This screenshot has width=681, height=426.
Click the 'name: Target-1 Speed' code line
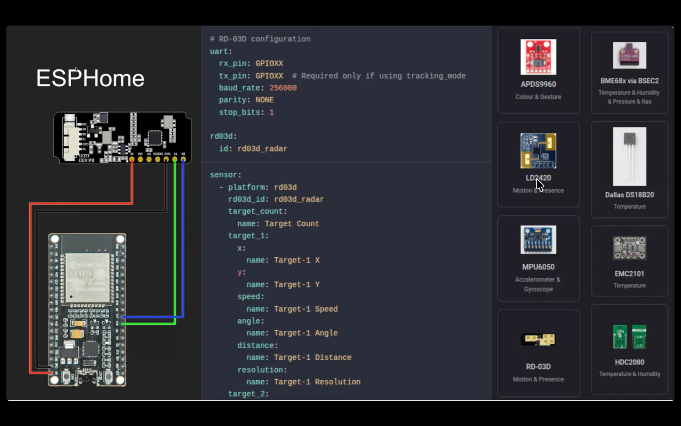(292, 309)
